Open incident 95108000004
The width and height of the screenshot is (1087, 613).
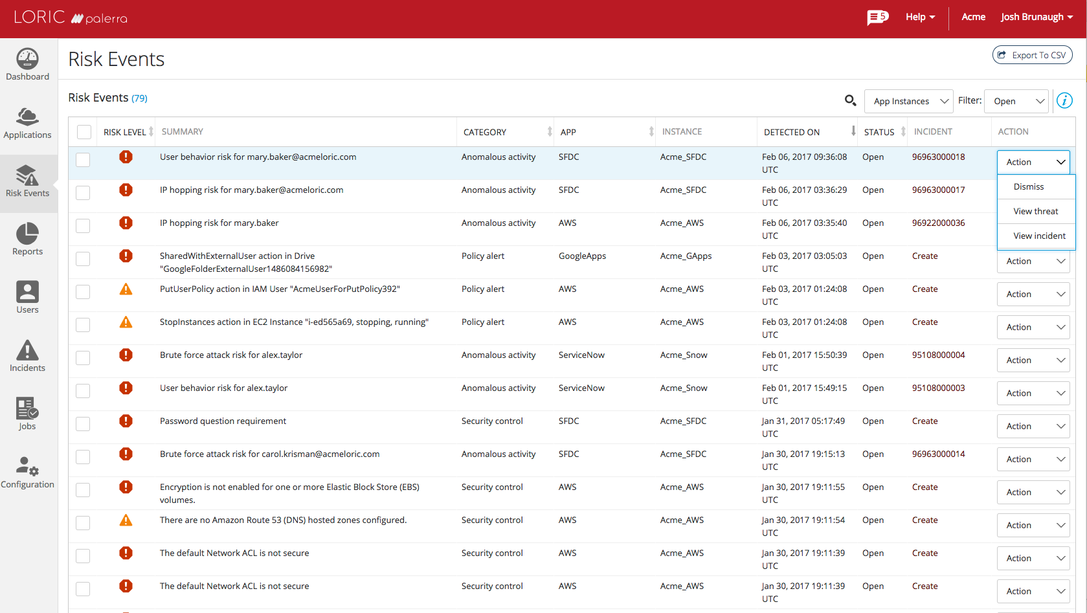(938, 355)
